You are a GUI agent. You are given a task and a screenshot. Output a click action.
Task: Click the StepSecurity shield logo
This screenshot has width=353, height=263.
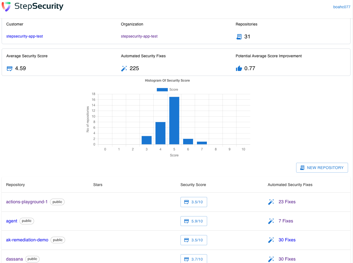(x=6, y=6)
